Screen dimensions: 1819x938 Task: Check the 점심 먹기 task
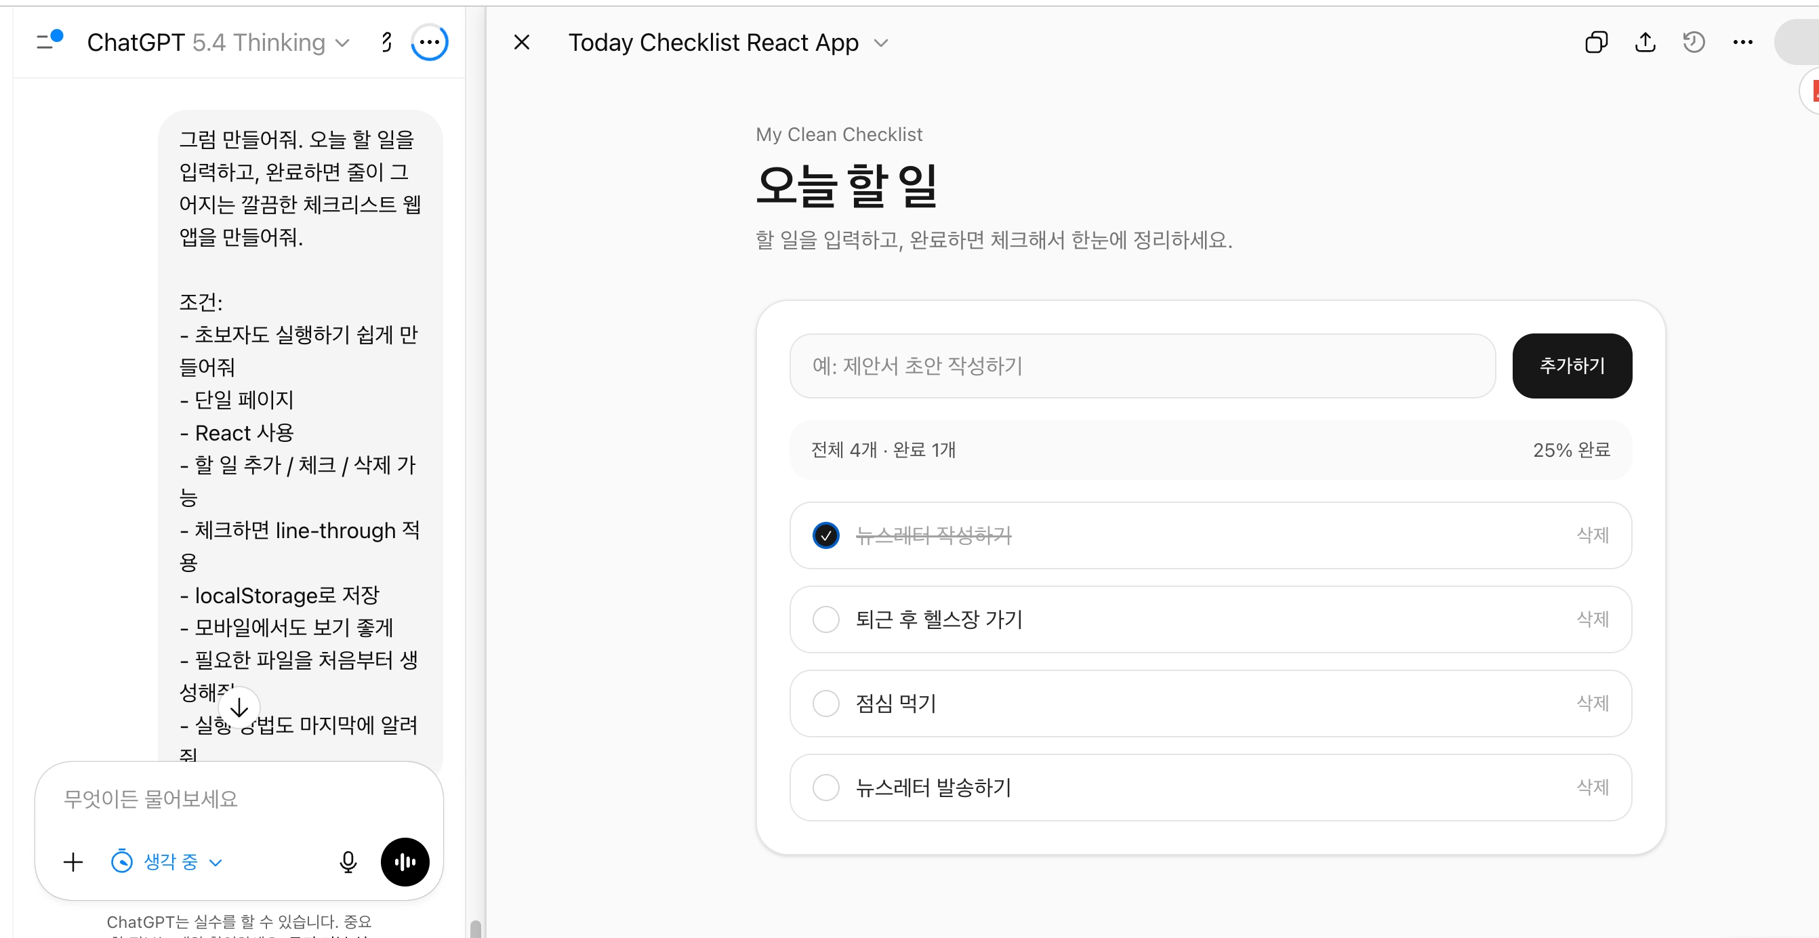[825, 703]
